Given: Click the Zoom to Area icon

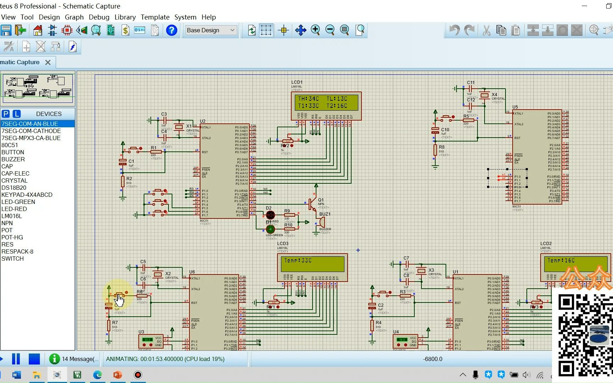Looking at the screenshot, I should pyautogui.click(x=360, y=30).
